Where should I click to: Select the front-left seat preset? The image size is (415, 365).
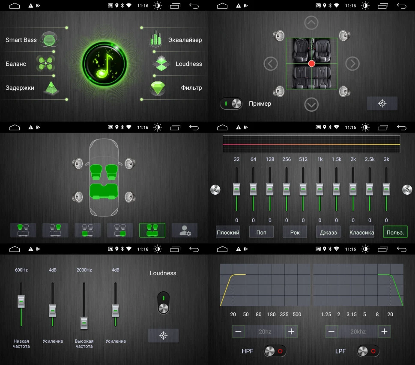point(23,230)
